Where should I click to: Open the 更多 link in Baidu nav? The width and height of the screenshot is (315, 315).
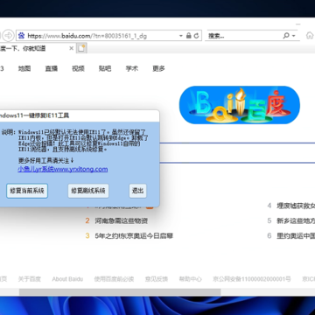pyautogui.click(x=158, y=68)
